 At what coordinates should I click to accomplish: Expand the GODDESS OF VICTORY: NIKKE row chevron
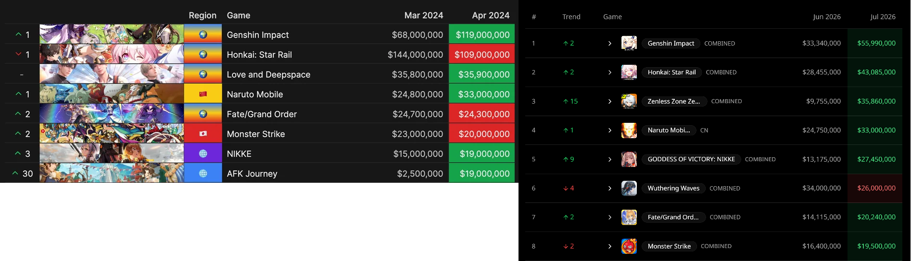tap(610, 159)
